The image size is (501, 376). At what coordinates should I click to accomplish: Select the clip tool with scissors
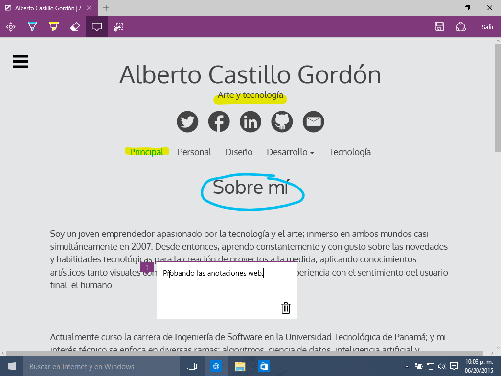pos(118,27)
